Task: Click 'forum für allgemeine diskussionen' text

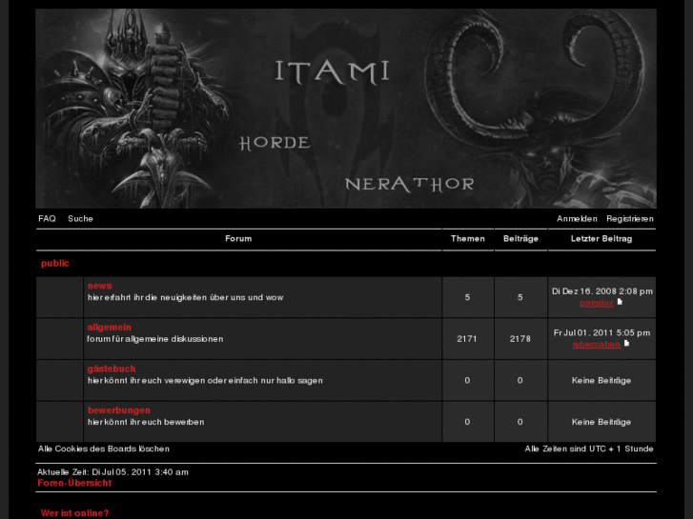Action: pos(155,339)
